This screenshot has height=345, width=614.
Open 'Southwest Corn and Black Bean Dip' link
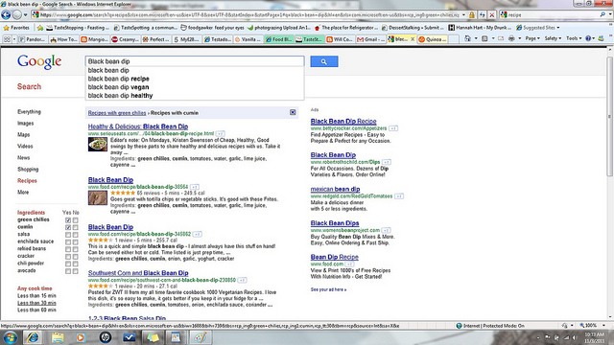(138, 273)
